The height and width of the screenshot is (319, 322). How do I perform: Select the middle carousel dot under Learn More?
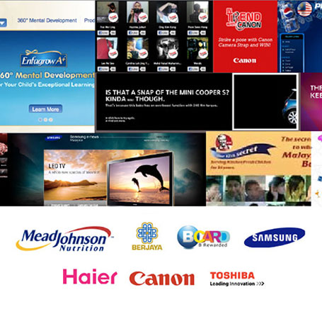45,120
